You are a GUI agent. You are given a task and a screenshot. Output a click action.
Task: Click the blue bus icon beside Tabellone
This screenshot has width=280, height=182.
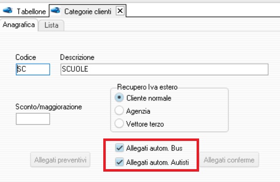7,10
